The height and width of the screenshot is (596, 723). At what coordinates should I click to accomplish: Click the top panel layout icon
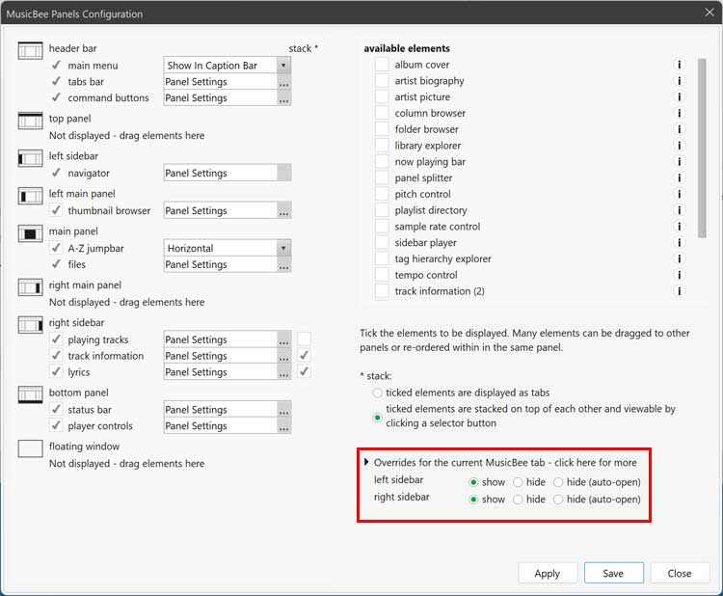[31, 121]
